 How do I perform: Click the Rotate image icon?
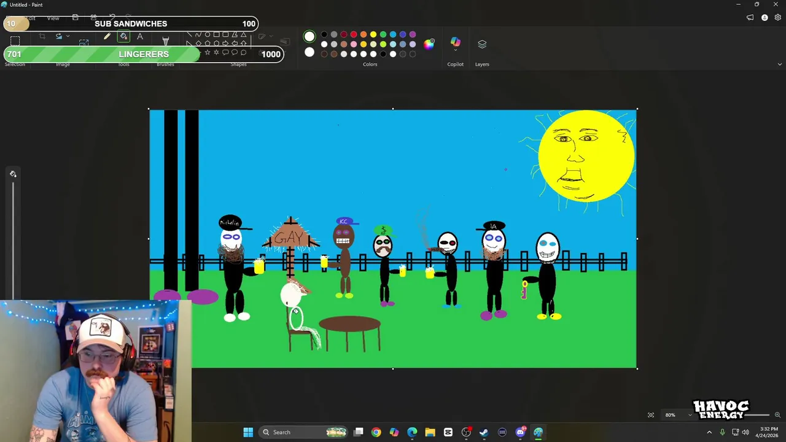pyautogui.click(x=59, y=37)
